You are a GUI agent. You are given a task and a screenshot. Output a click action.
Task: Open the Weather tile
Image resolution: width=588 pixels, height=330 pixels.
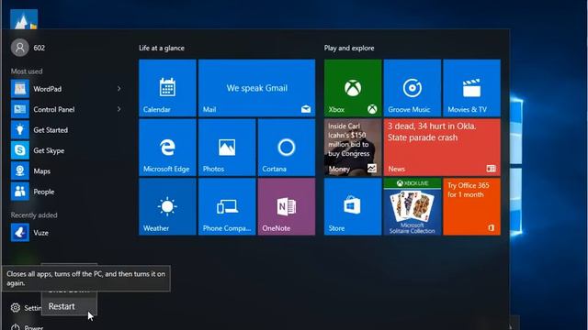[167, 206]
